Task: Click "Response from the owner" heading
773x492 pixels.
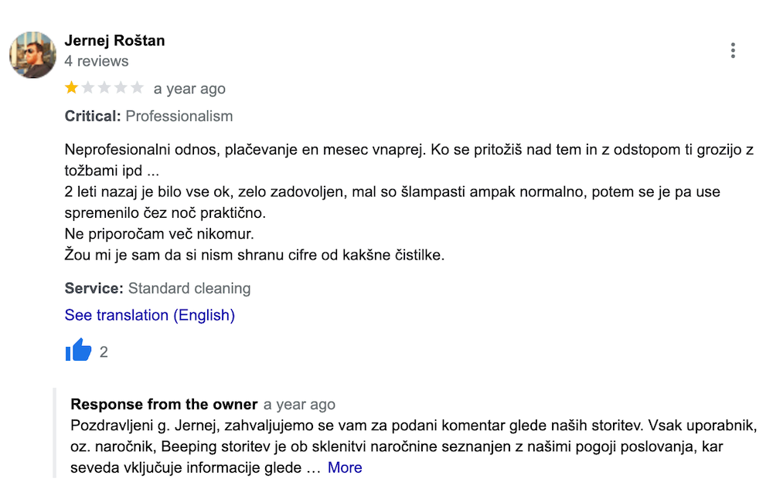Action: pos(164,405)
